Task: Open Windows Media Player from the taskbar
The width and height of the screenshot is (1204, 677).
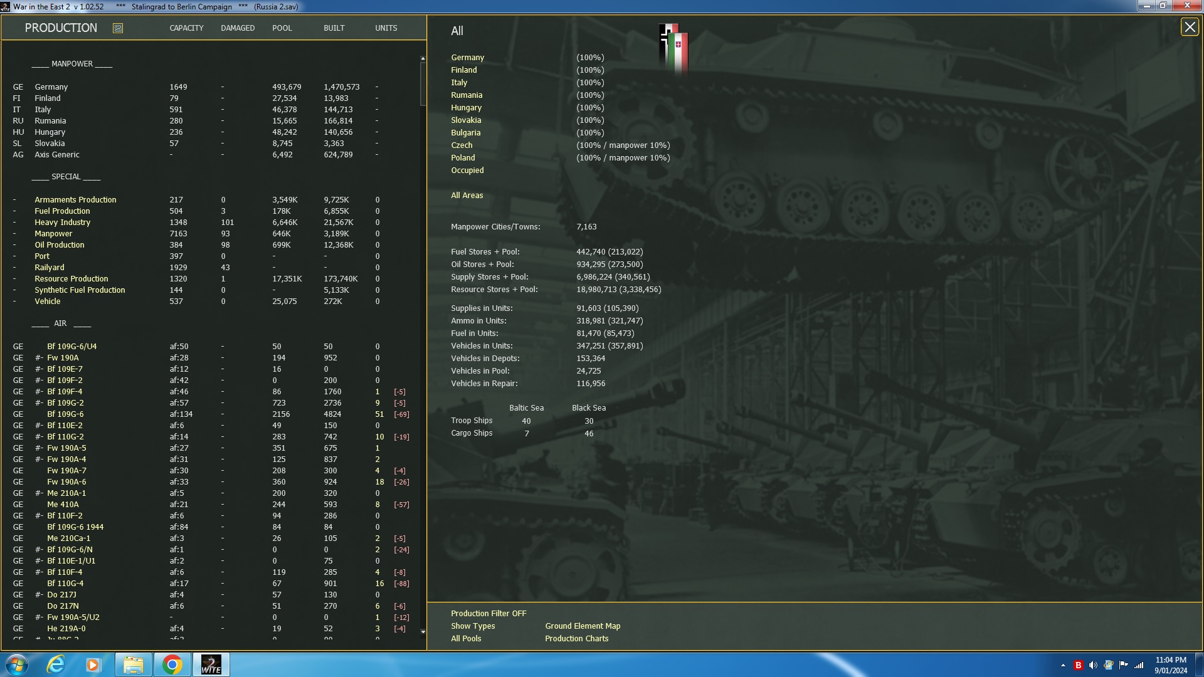Action: pyautogui.click(x=94, y=664)
